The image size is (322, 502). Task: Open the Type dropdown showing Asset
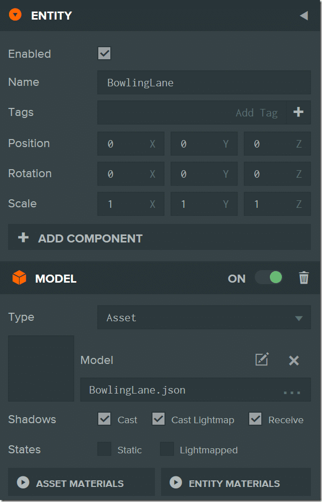point(204,317)
